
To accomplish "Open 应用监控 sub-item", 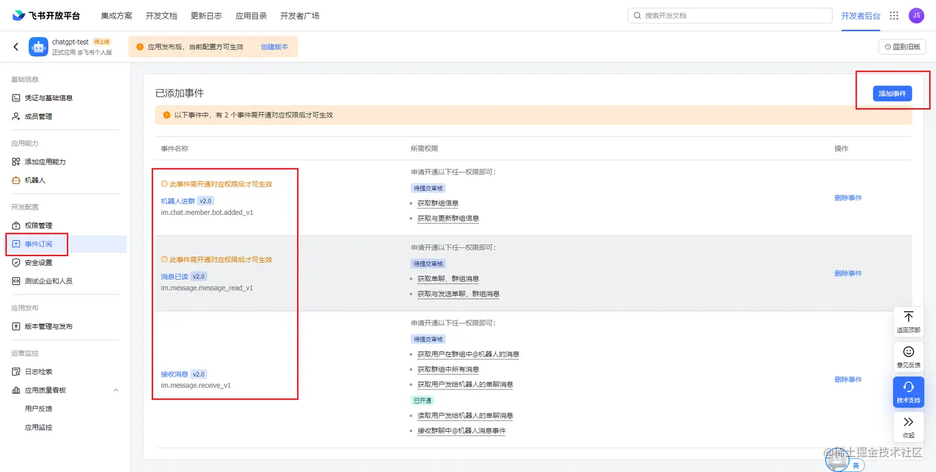I will (x=38, y=427).
